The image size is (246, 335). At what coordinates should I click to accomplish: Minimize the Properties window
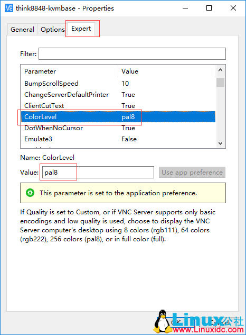185,8
